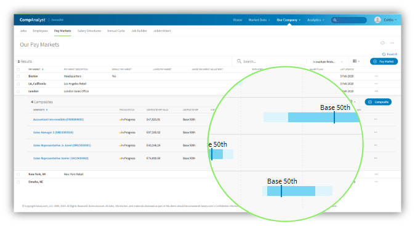Go to Home in top navigation
Screen dimensions: 415x226
tap(238, 20)
